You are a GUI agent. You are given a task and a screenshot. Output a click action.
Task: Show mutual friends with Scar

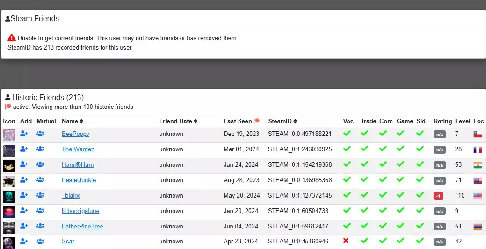(x=40, y=241)
